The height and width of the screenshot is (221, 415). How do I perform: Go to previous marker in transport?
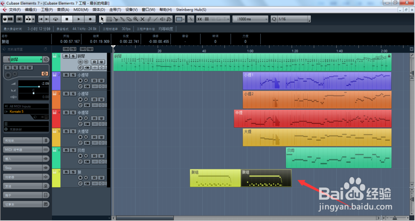pos(41,19)
